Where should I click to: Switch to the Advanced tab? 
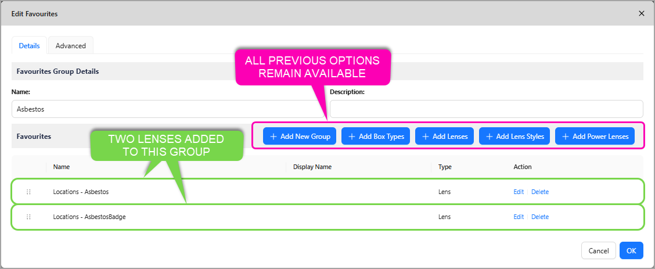[x=70, y=46]
